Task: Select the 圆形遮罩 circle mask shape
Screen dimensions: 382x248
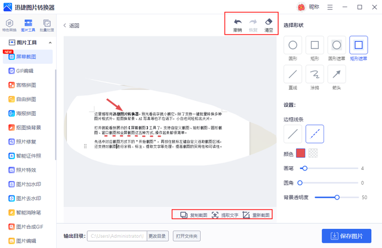Action: tap(337, 45)
